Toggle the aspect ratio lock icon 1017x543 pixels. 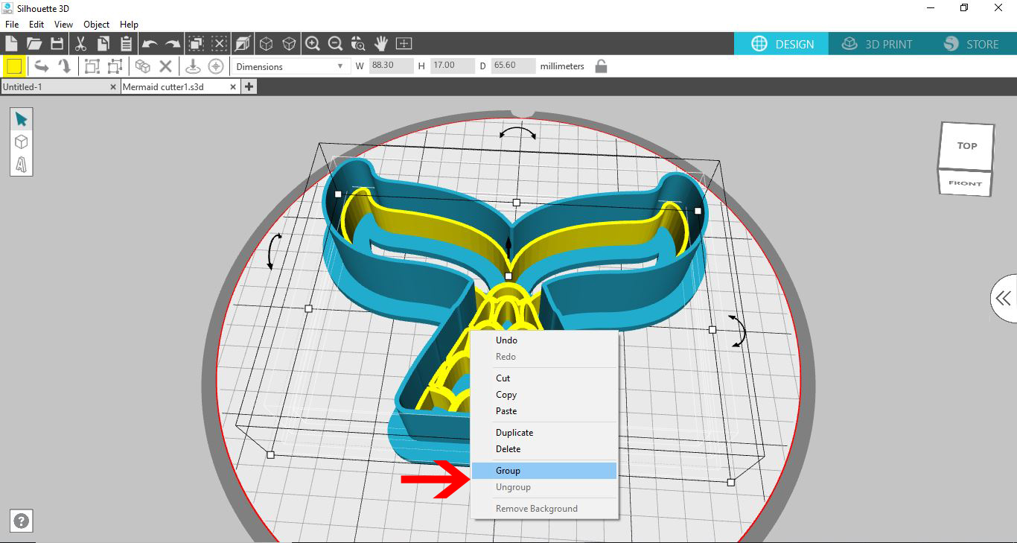(602, 66)
